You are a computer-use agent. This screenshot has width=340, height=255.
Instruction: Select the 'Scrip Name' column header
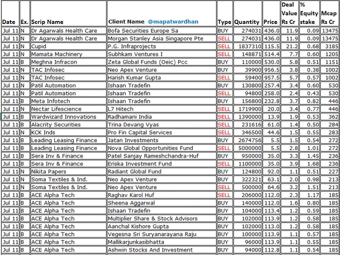tap(47, 22)
